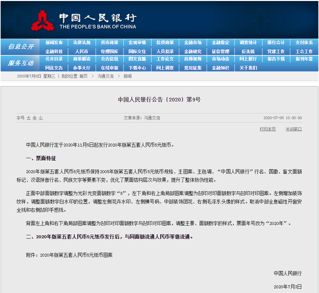Screen dimensions: 319x293
Task: Click the 信息公开 section label
Action: (x=20, y=47)
